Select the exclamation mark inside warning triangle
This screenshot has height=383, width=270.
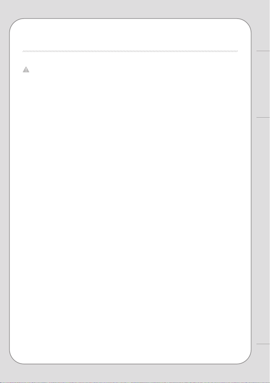(26, 70)
